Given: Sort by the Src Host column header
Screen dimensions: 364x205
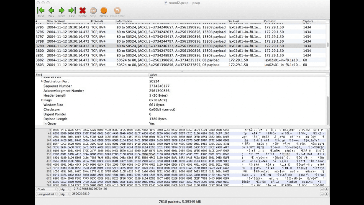Looking at the screenshot, I should (245, 21).
